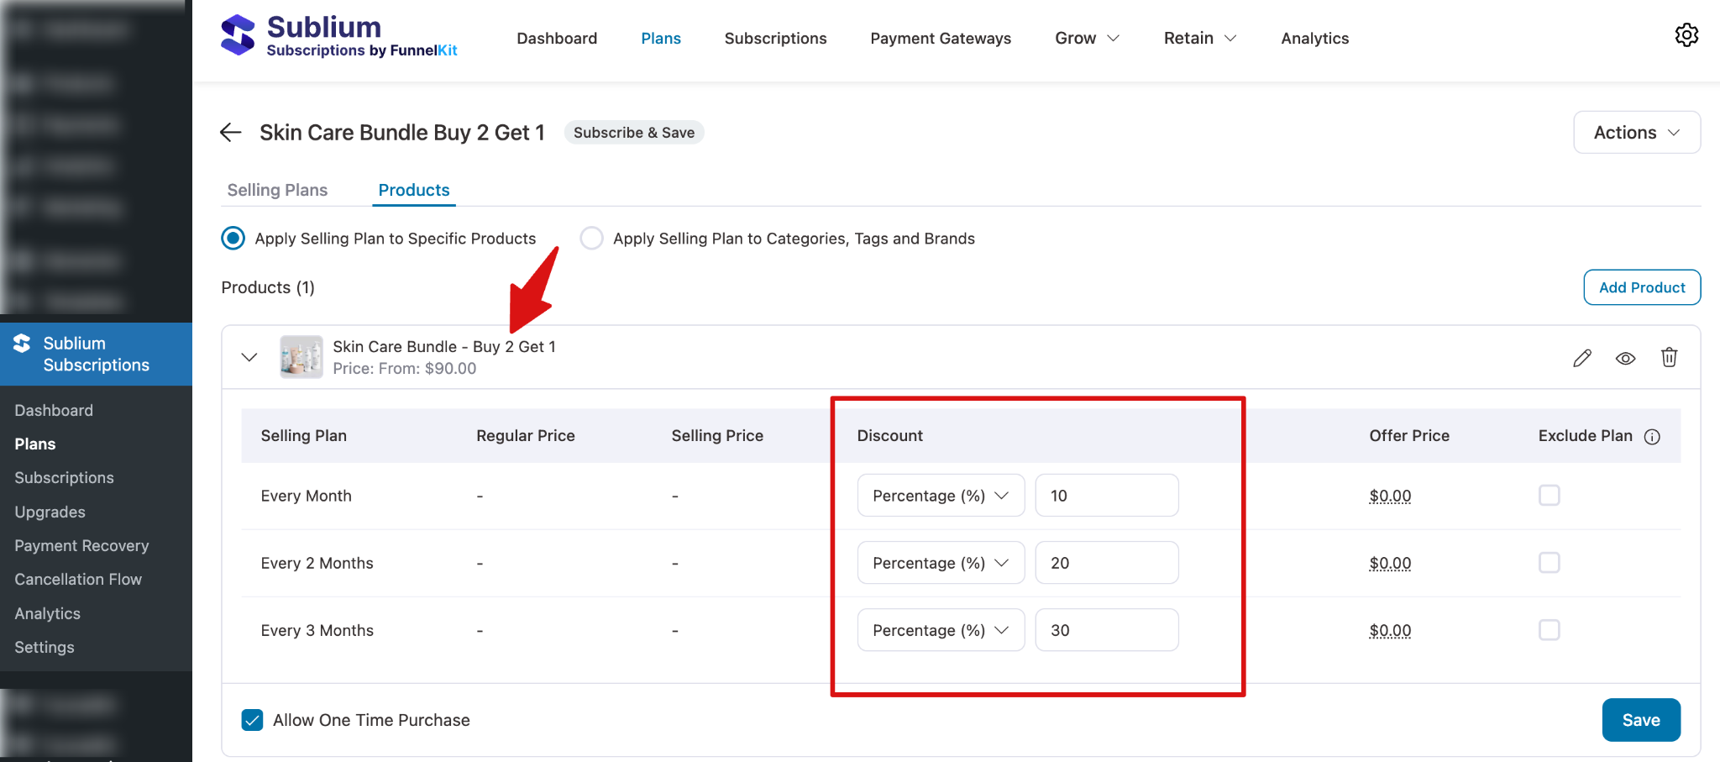Click the Sublium logo icon
1720x762 pixels.
[238, 34]
